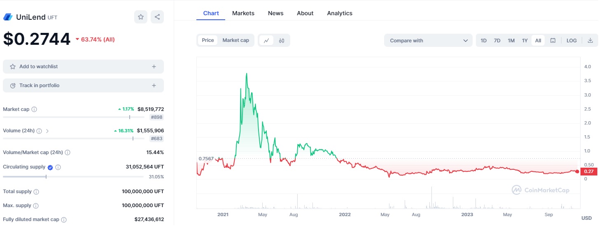Click the plus icon on Add to watchlist
The image size is (599, 226).
click(x=154, y=67)
